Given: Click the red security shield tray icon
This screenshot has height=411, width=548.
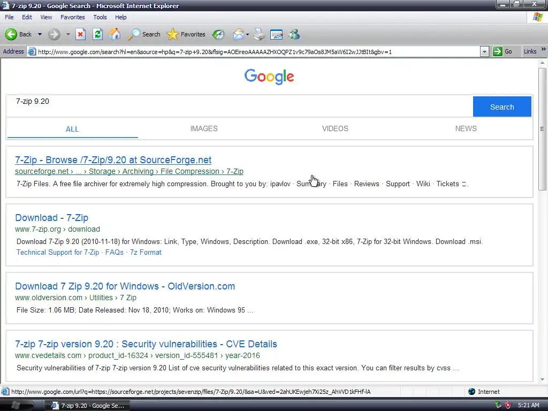Looking at the screenshot, I should click(x=508, y=406).
